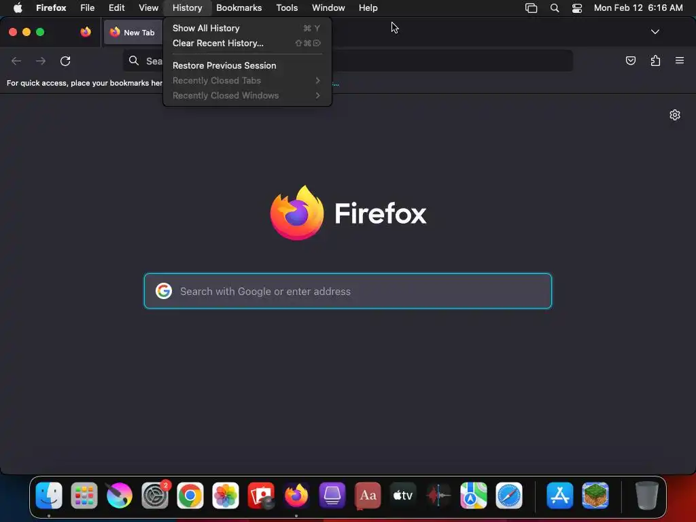Open Photo Booth in the Dock

click(261, 495)
